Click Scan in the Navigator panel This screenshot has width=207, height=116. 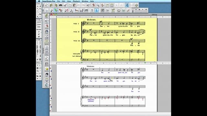47,21
